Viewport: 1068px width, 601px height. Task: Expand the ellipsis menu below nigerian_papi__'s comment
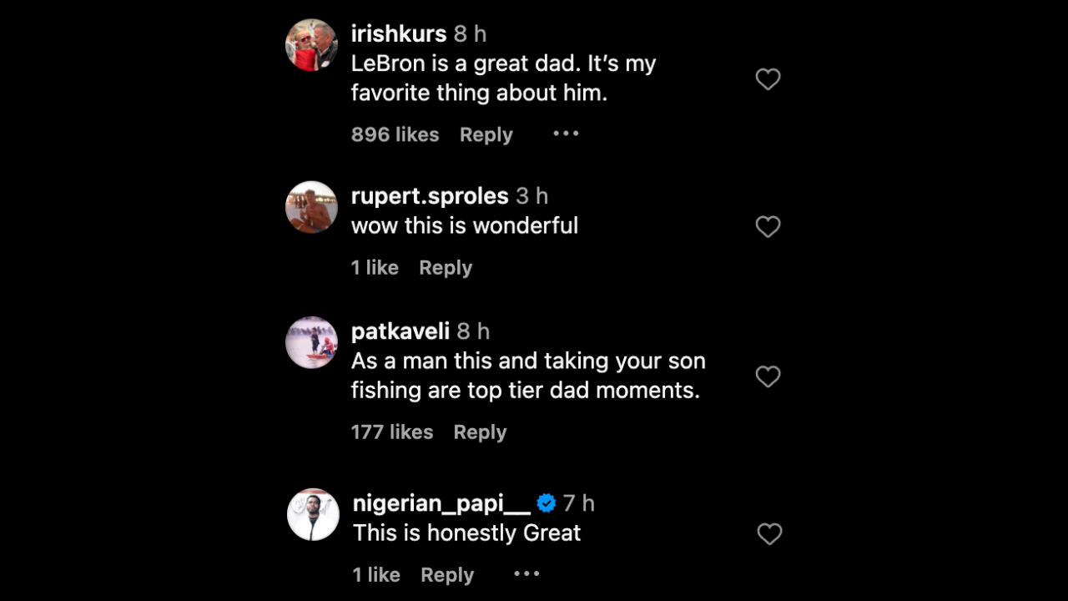[526, 573]
